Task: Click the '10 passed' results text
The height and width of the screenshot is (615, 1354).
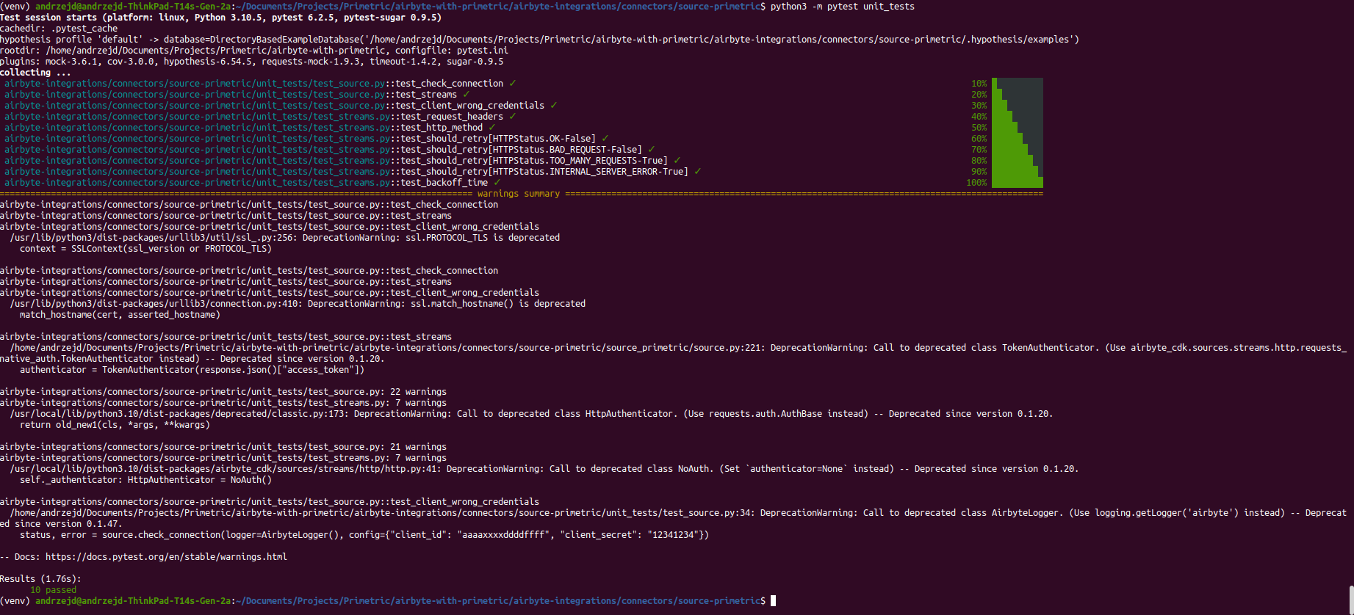Action: pyautogui.click(x=53, y=590)
